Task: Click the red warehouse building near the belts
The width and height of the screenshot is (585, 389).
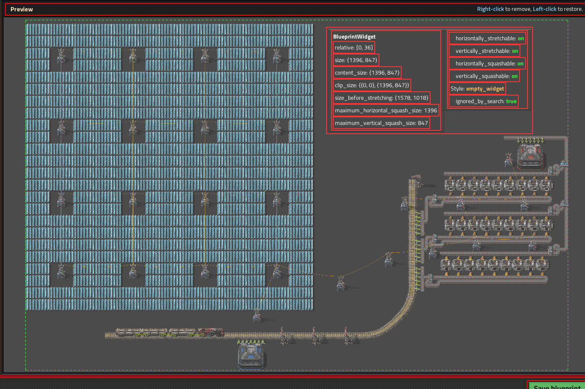Action: [531, 156]
